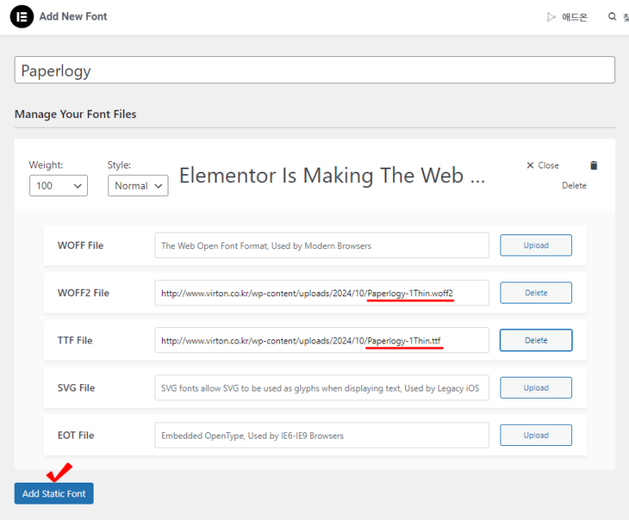Open the Weight dropdown set to 100

click(59, 186)
